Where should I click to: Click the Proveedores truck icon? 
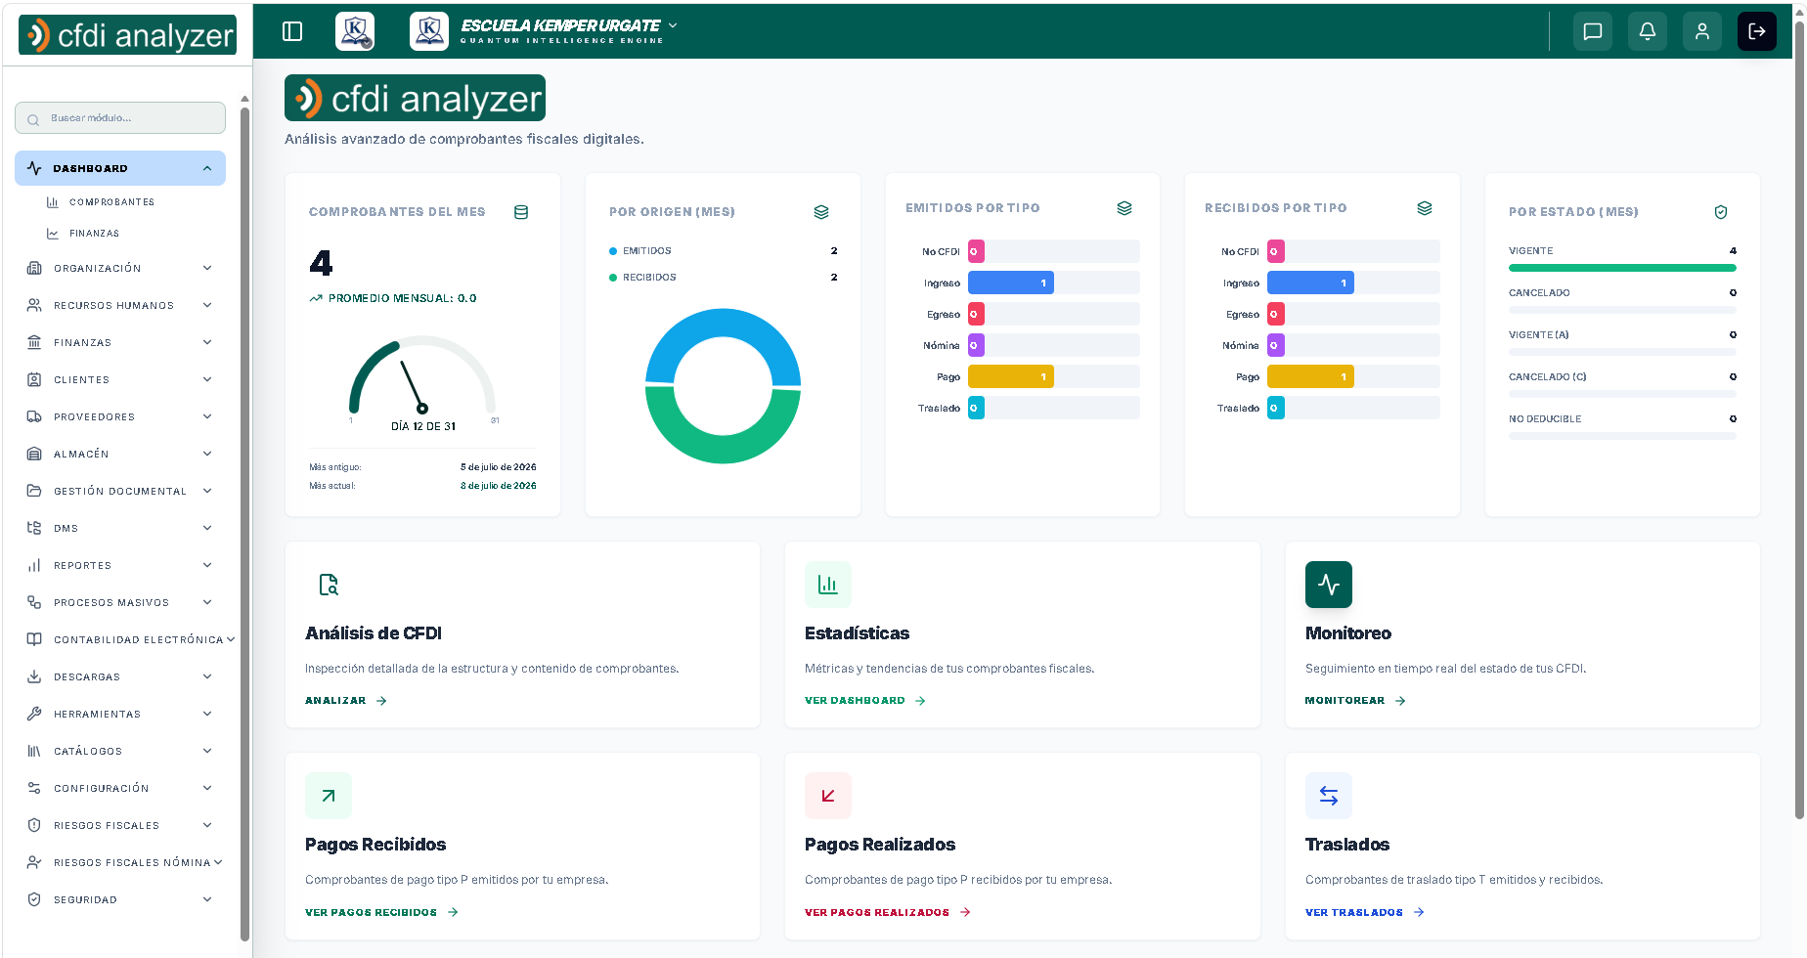click(x=34, y=416)
